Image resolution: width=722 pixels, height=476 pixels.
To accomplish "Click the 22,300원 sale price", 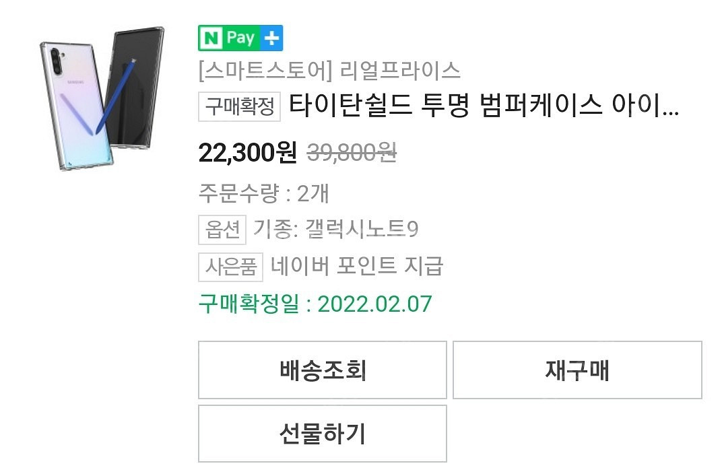I will coord(248,152).
